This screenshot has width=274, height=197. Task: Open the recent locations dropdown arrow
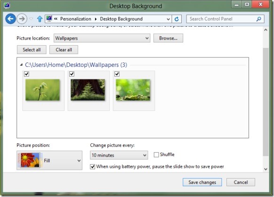(x=31, y=19)
